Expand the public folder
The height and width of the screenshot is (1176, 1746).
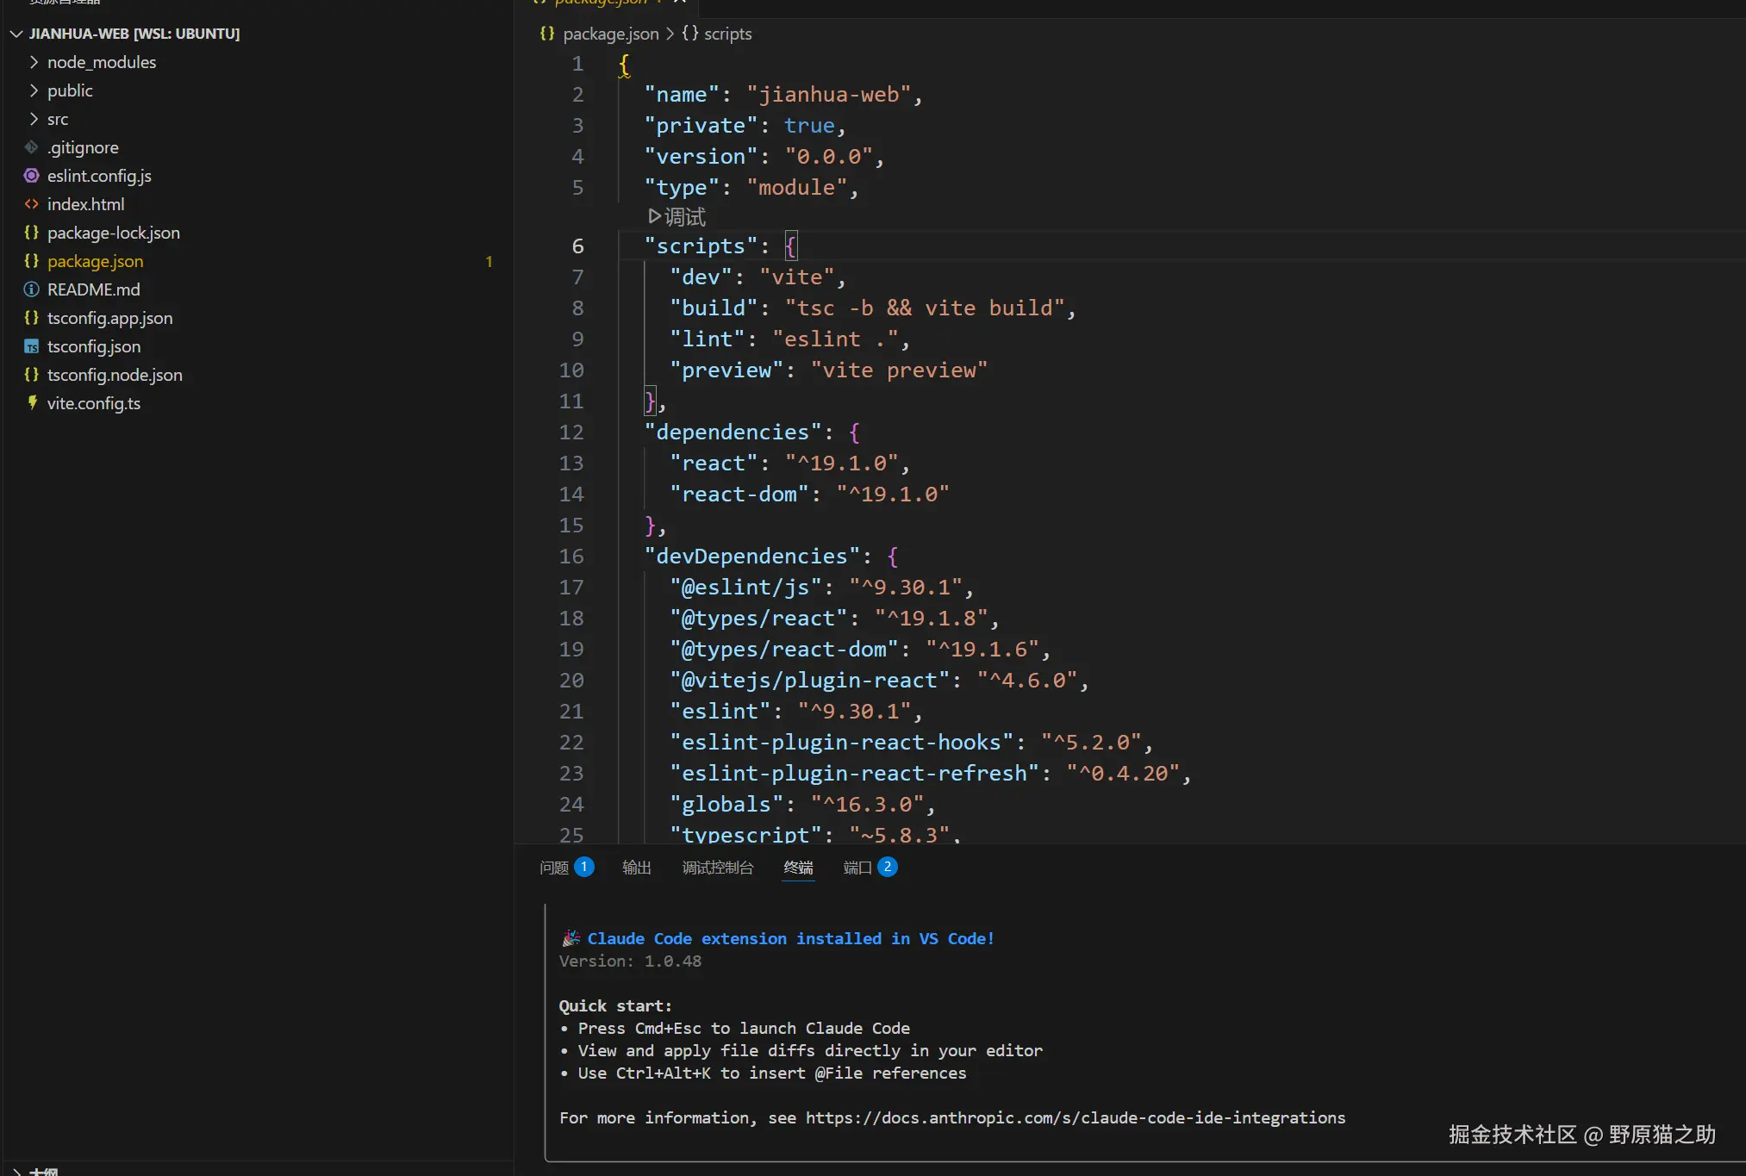pos(34,90)
